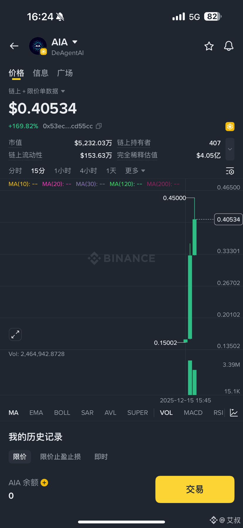Tap the back arrow icon
Image resolution: width=243 pixels, height=528 pixels.
point(14,46)
